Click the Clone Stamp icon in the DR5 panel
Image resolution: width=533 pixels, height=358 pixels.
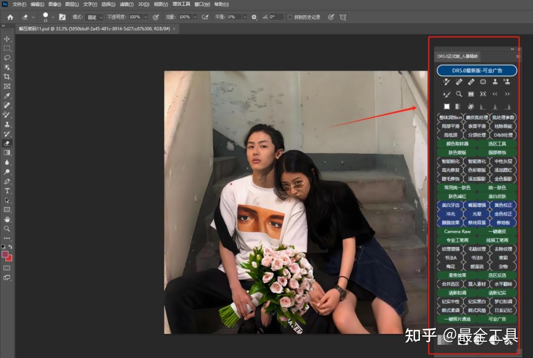click(x=495, y=82)
